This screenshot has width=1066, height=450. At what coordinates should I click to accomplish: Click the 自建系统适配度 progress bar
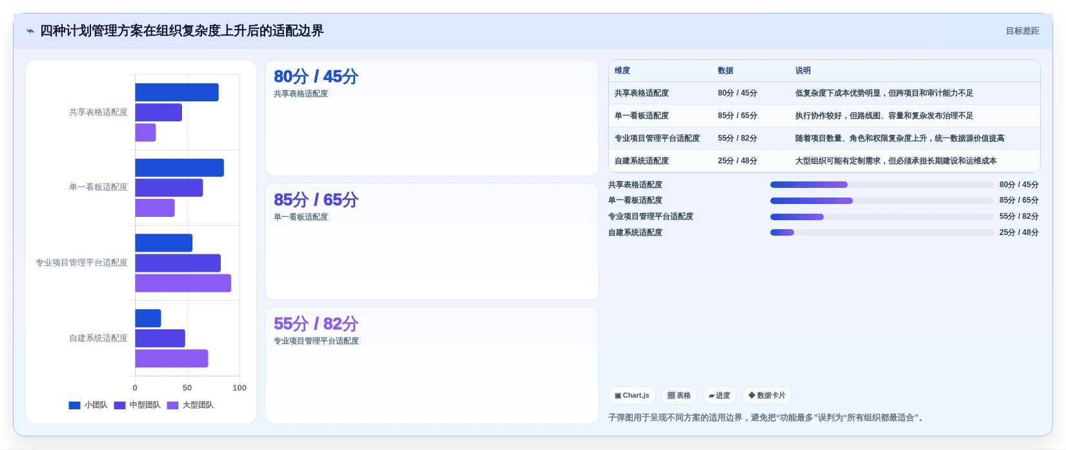click(882, 232)
